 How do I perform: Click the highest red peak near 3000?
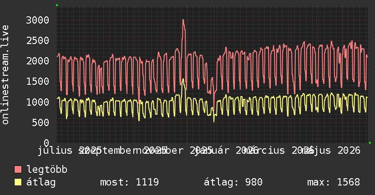click(183, 20)
